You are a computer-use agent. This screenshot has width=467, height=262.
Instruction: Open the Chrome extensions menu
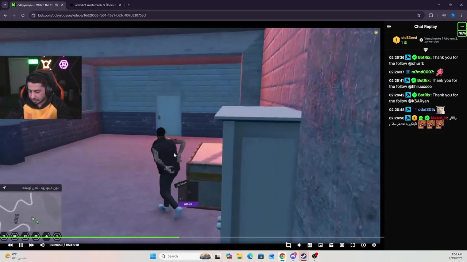tap(431, 15)
